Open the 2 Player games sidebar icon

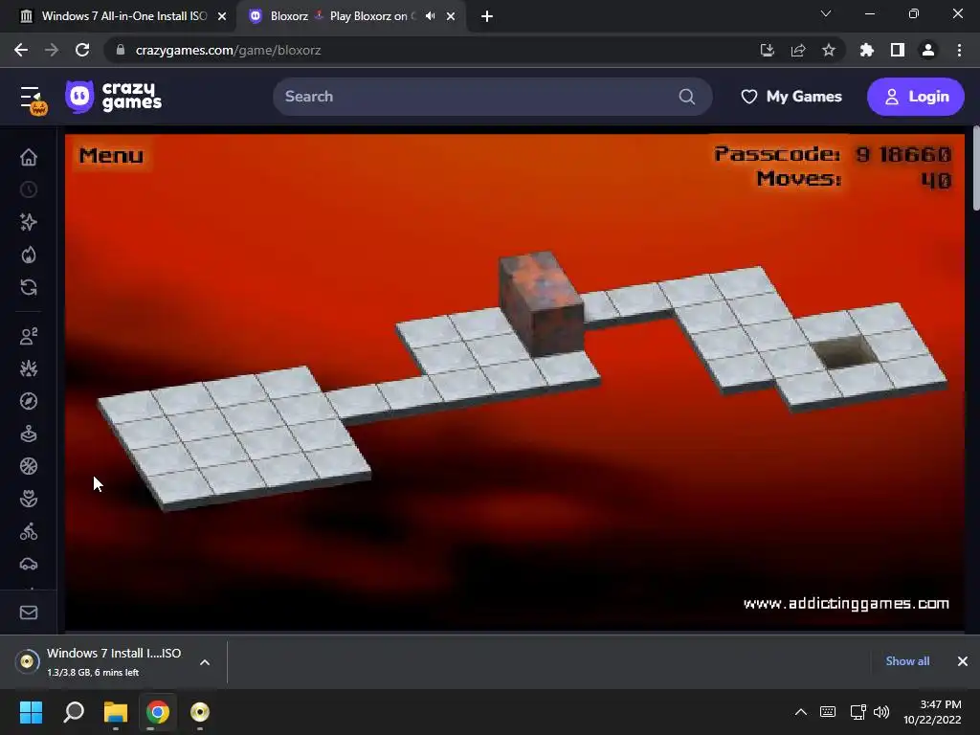click(x=29, y=336)
